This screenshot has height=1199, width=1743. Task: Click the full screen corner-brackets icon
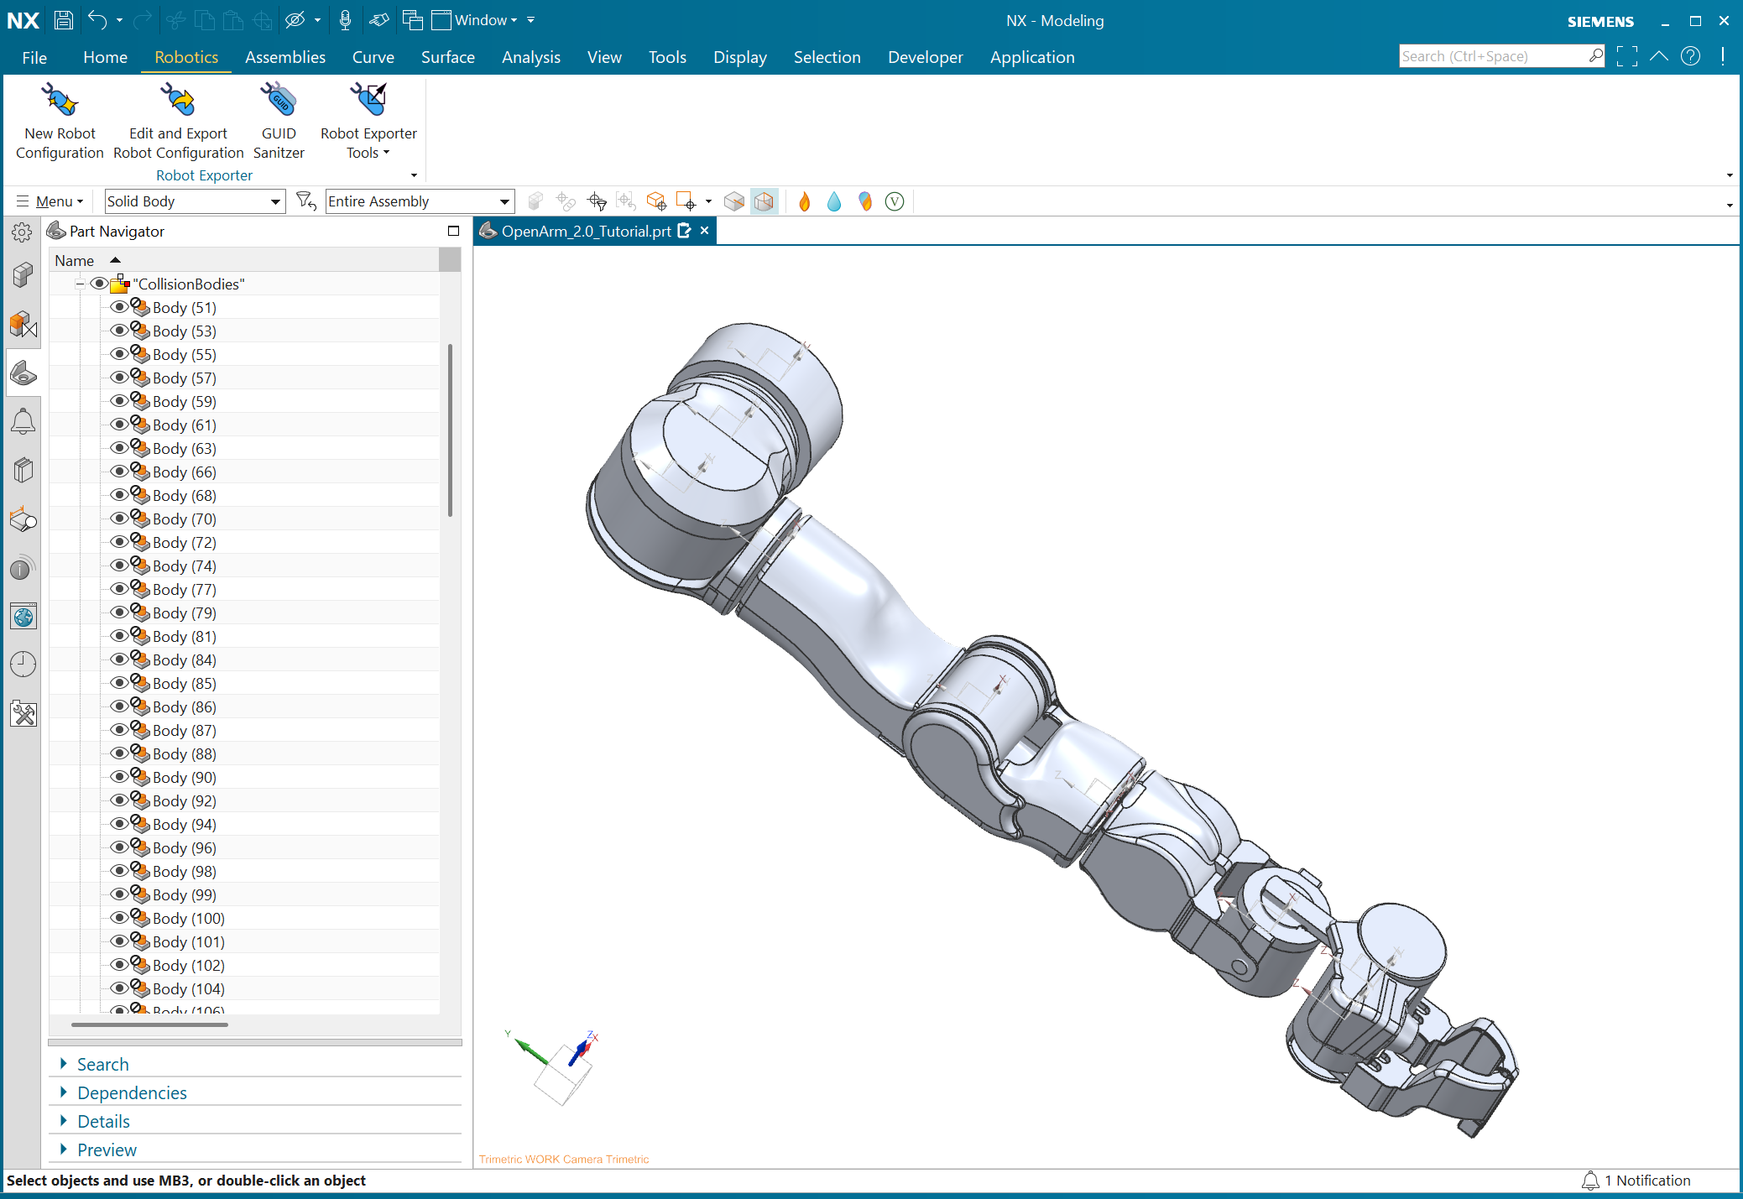coord(1626,56)
